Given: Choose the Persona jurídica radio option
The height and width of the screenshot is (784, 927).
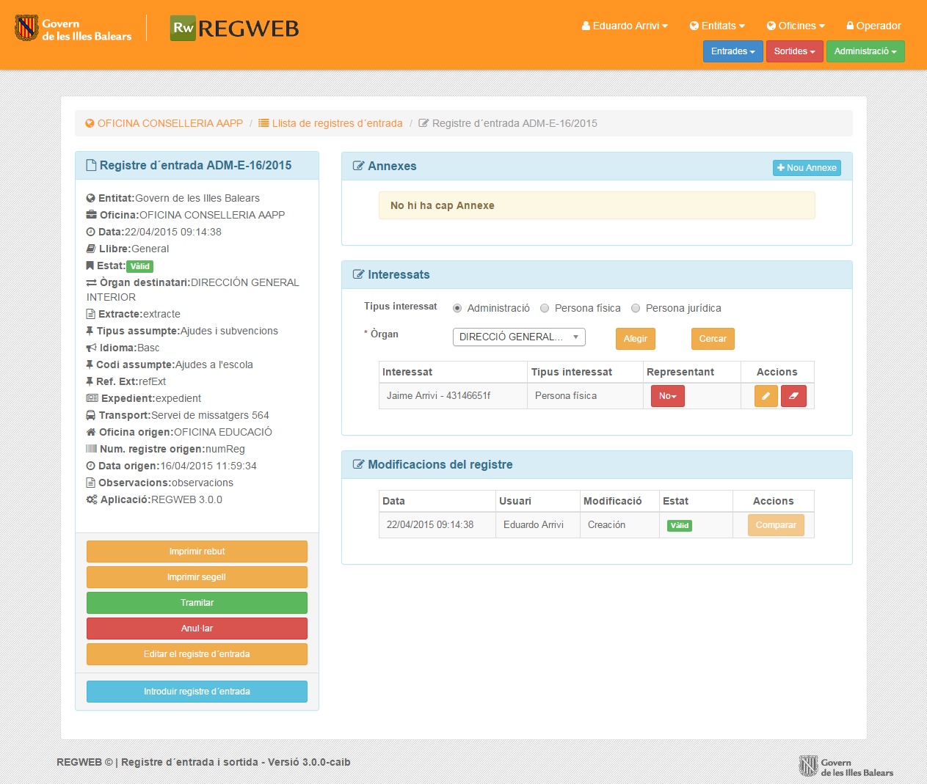Looking at the screenshot, I should pyautogui.click(x=636, y=308).
